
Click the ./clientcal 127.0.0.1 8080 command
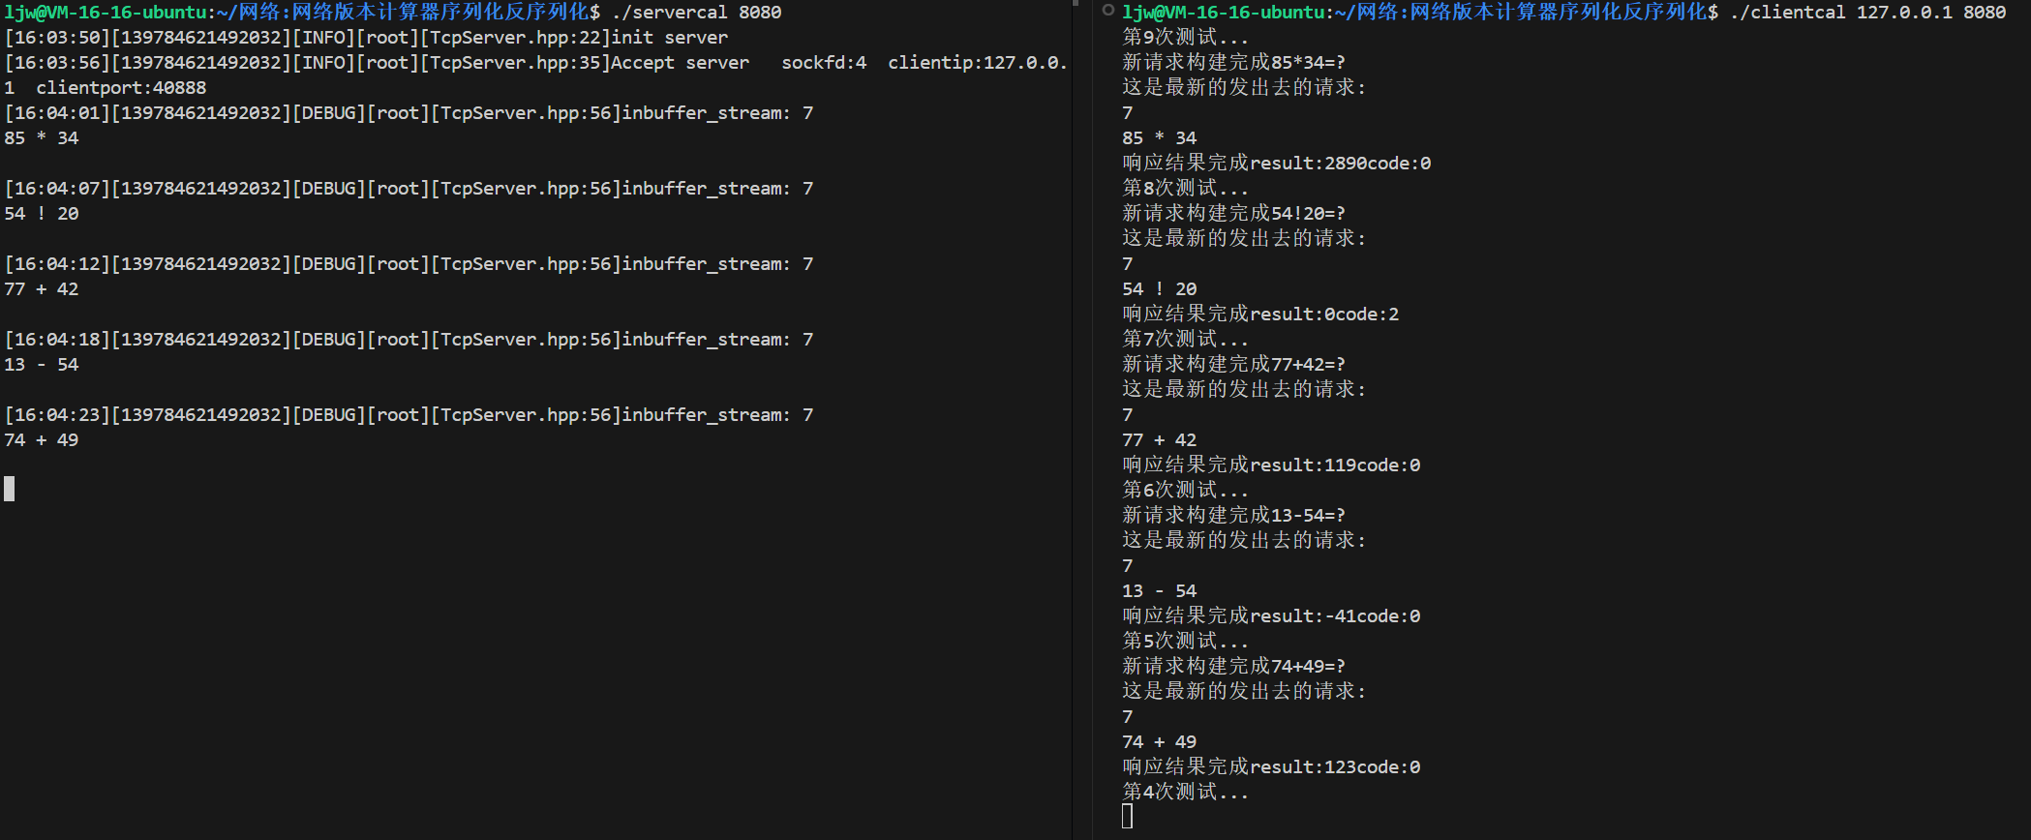(x=1867, y=13)
